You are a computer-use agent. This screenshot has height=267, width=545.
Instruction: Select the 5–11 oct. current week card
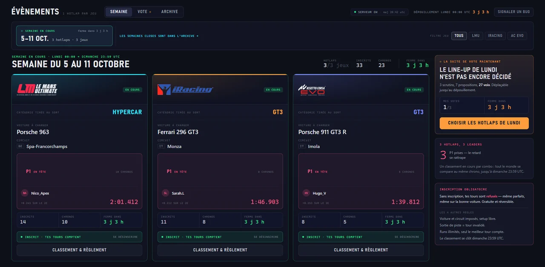point(64,36)
